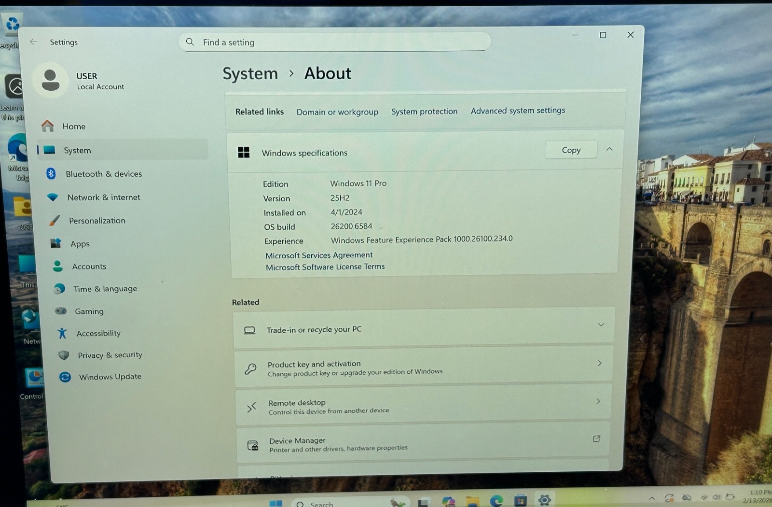The width and height of the screenshot is (772, 507).
Task: Open System protection link
Action: pos(424,112)
